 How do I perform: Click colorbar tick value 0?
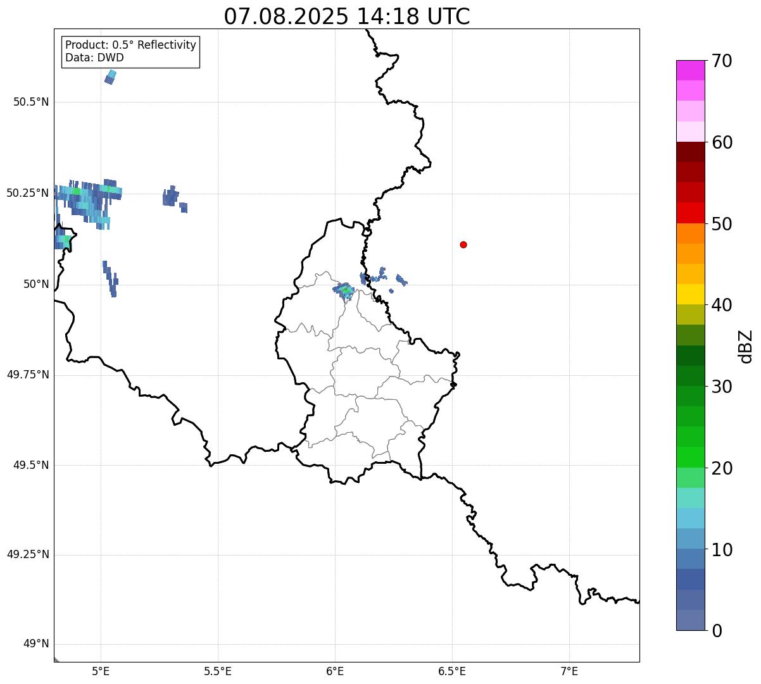click(716, 631)
